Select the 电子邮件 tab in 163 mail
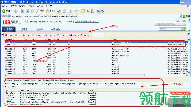 click(9, 29)
